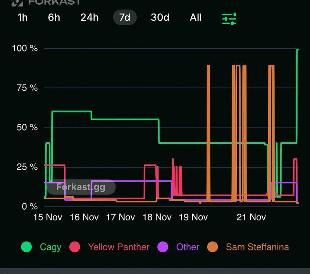Click the orange Sam Steffanina legend dot
310x274 pixels.
coord(212,247)
